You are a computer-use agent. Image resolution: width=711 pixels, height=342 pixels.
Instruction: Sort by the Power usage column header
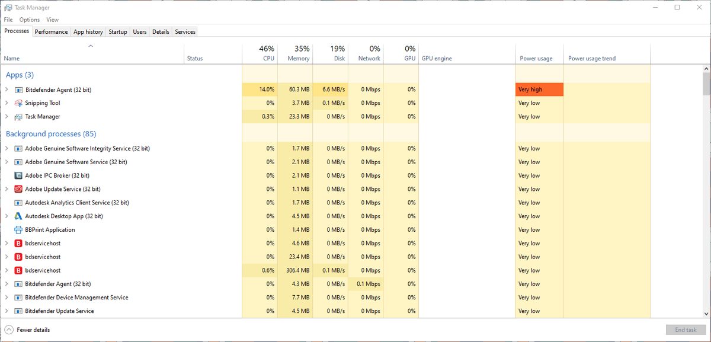539,53
